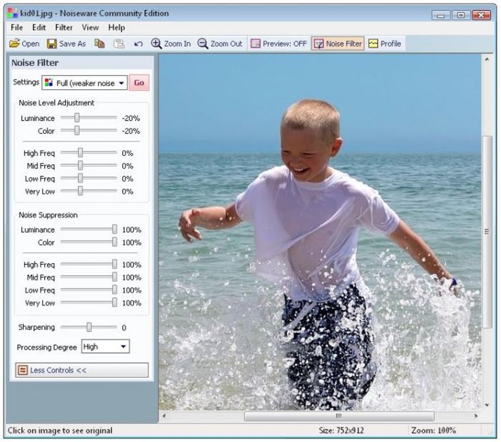Screen dimensions: 501x442
Task: Click the horizontal scrollbar right arrow
Action: pos(476,416)
